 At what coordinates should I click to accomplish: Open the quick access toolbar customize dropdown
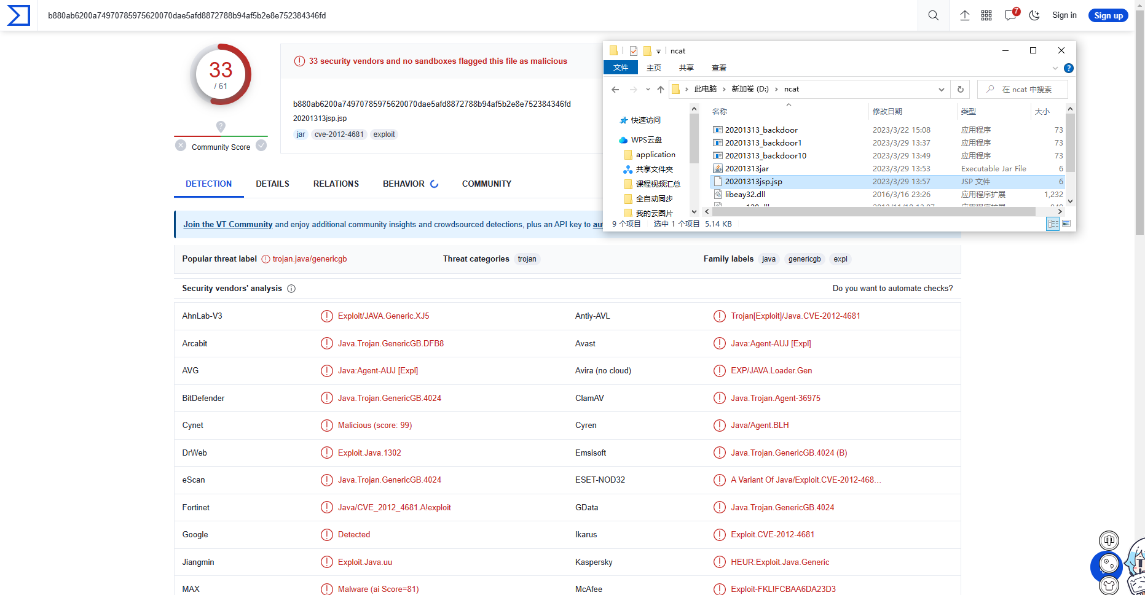pyautogui.click(x=658, y=52)
